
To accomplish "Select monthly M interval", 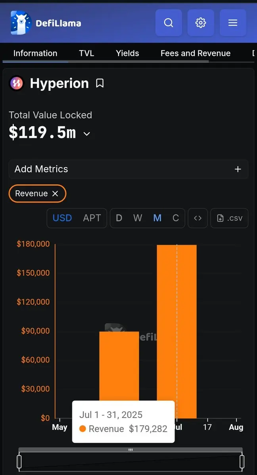I will tap(157, 218).
